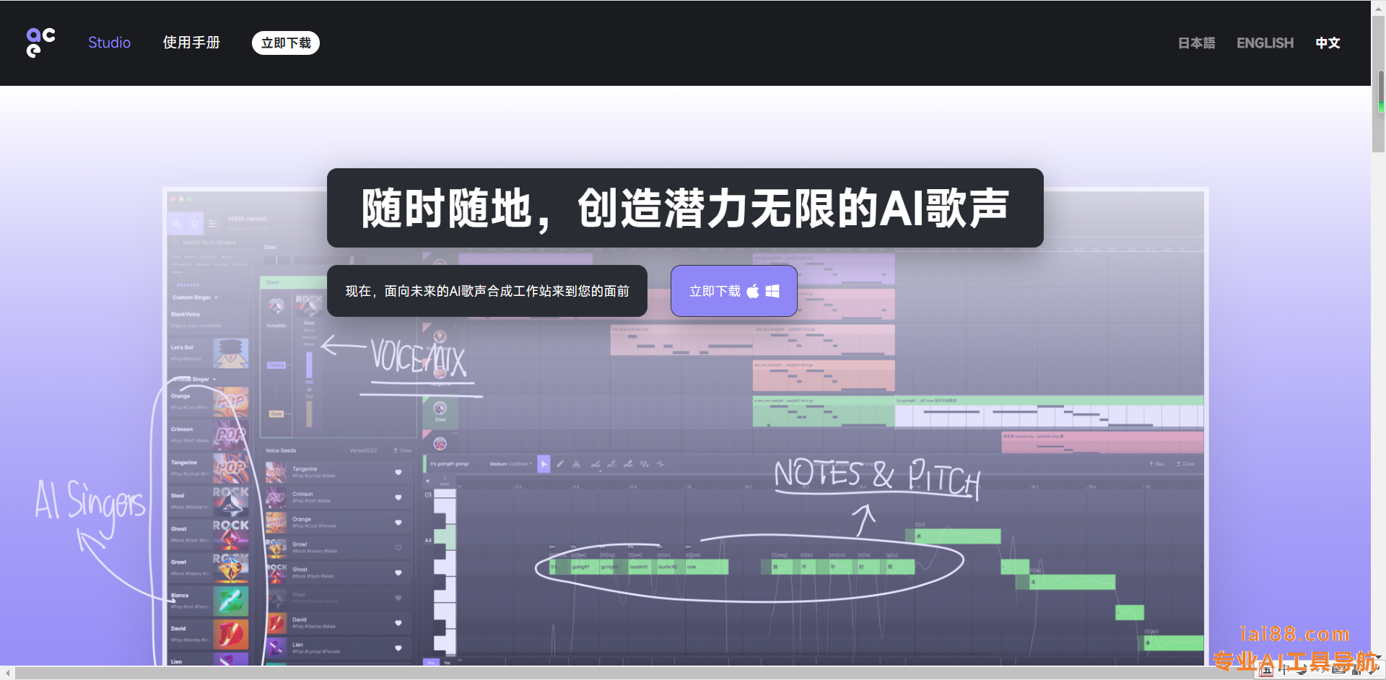Viewport: 1386px width, 680px height.
Task: Click the speaker icon above piano keys
Action: click(428, 480)
